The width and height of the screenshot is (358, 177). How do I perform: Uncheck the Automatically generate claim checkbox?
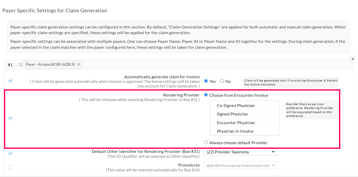tap(10, 81)
